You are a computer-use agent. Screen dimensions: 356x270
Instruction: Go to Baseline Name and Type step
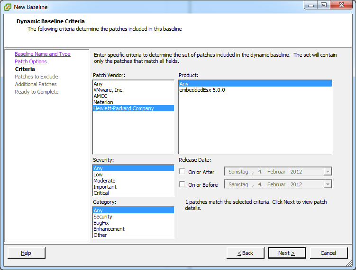click(42, 54)
